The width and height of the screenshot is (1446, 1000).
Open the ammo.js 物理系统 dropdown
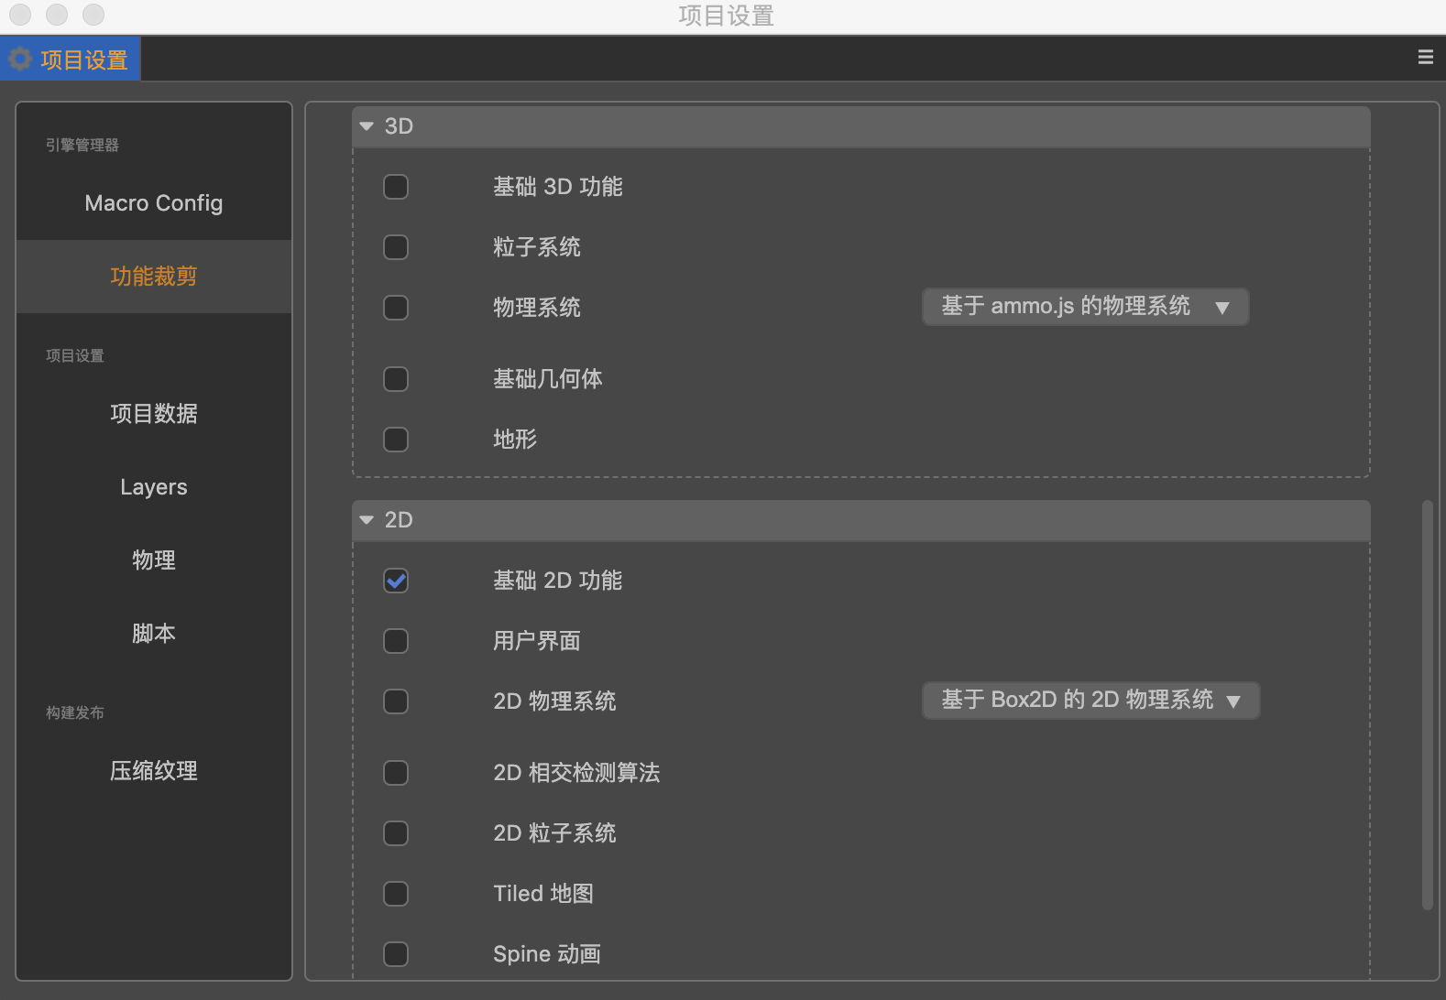point(1085,307)
